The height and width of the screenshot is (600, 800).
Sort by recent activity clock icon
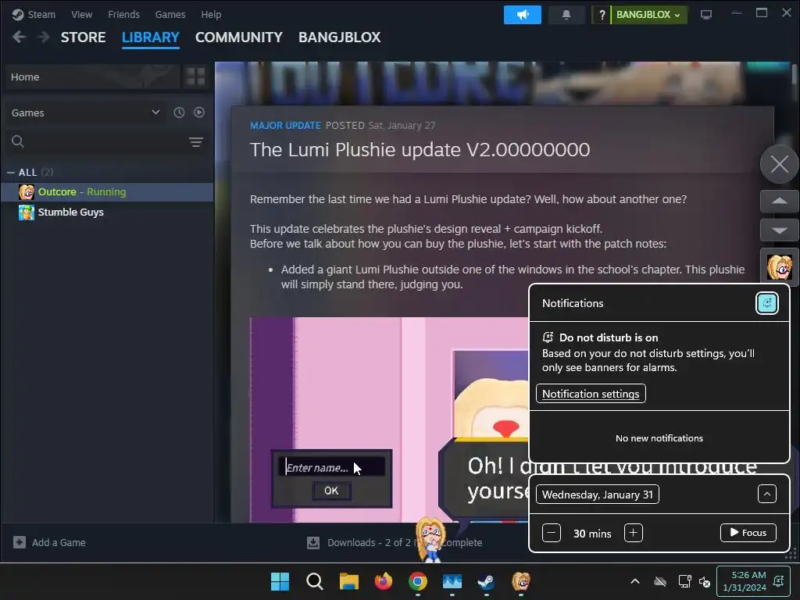pos(179,112)
